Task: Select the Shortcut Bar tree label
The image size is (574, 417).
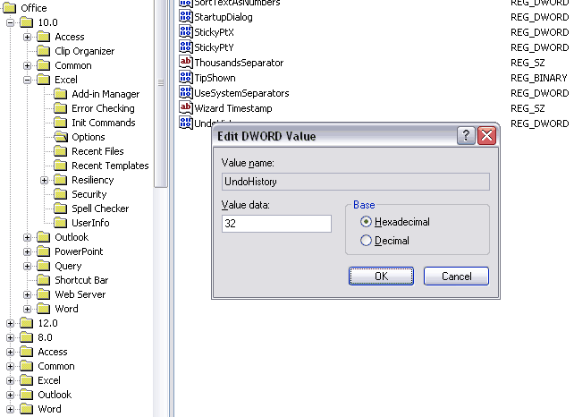Action: [81, 280]
